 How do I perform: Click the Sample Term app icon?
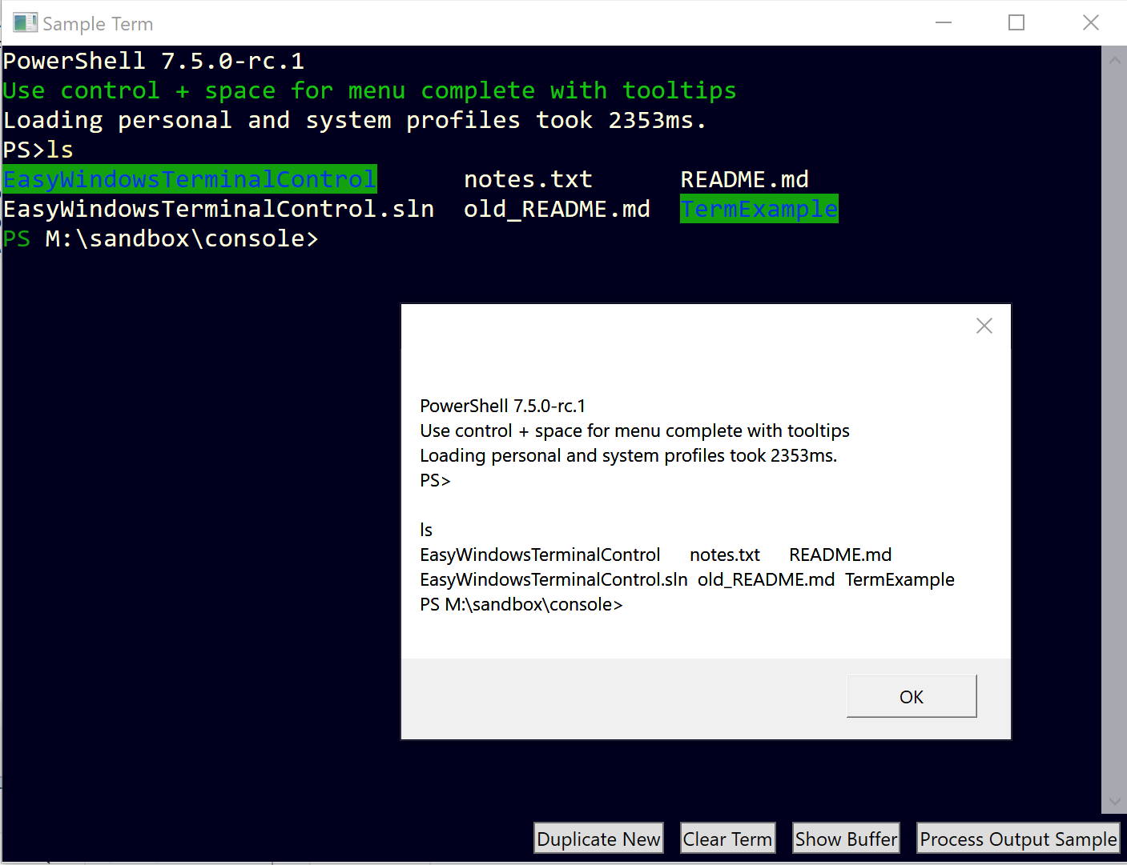tap(25, 23)
